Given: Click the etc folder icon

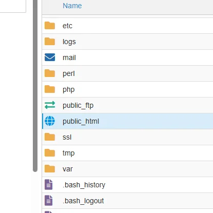Looking at the screenshot, I should coord(50,26).
